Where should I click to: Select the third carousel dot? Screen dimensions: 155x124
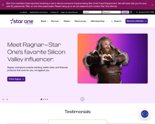(45, 99)
